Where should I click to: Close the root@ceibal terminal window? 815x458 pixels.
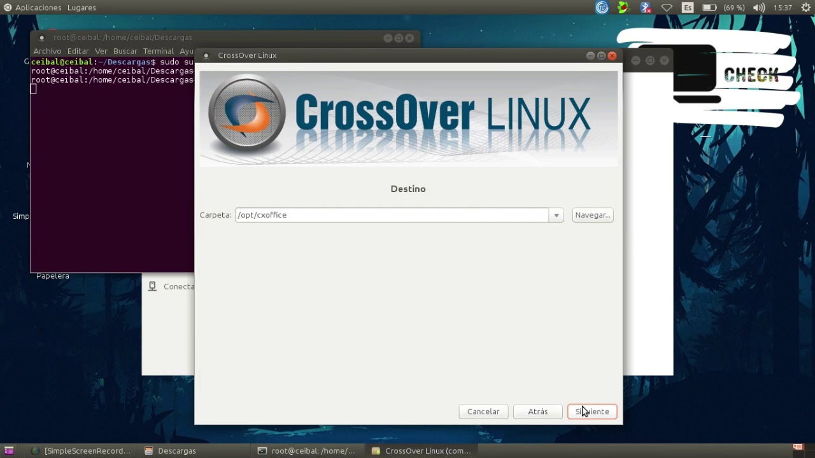(x=409, y=38)
